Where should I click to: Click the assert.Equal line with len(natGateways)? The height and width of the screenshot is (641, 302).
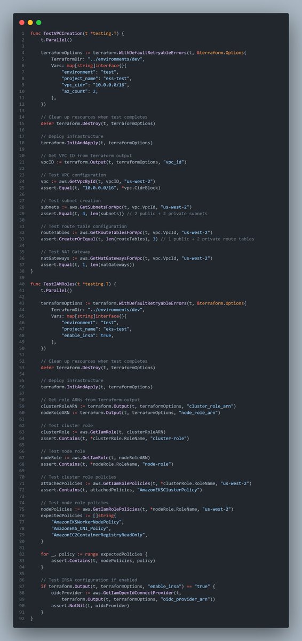[x=88, y=264]
